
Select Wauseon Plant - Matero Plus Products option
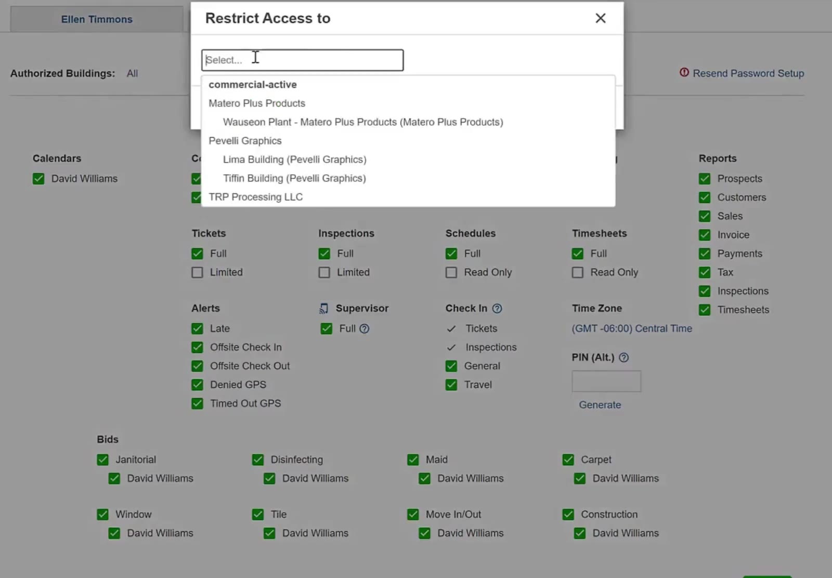pyautogui.click(x=363, y=122)
